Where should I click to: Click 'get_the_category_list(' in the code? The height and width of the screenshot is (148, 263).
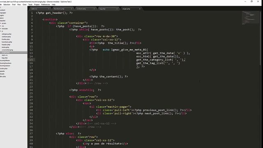pyautogui.click(x=155, y=60)
